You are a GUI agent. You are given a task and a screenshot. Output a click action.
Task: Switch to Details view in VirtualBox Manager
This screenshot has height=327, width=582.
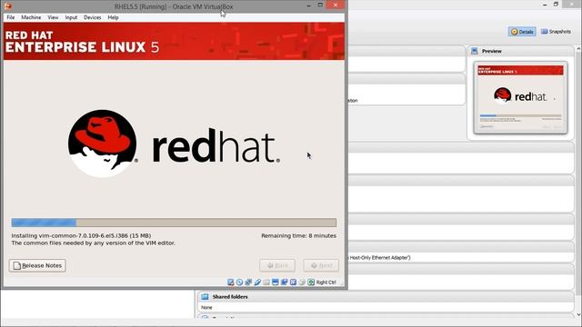522,32
